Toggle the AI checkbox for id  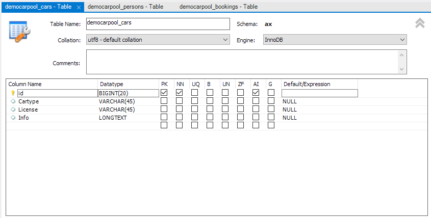(x=256, y=93)
